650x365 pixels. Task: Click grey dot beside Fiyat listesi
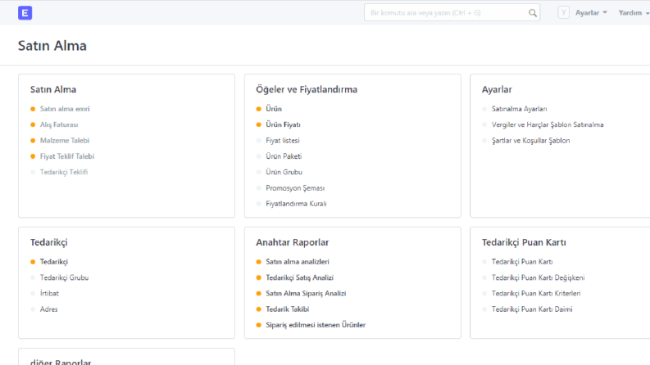click(x=259, y=140)
